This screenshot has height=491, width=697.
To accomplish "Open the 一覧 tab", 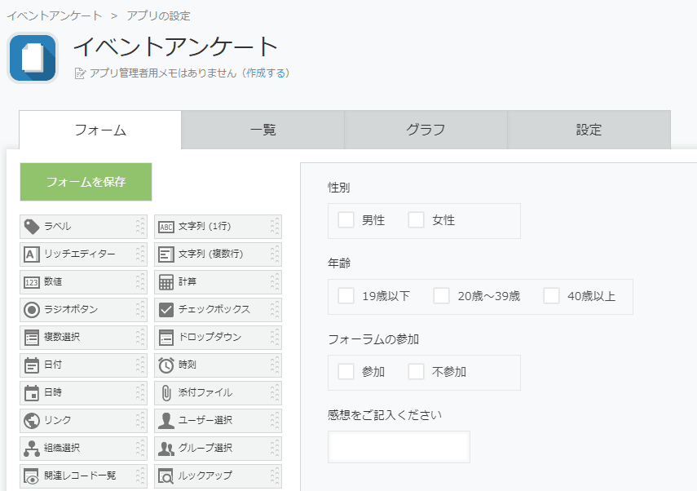I will tap(262, 130).
